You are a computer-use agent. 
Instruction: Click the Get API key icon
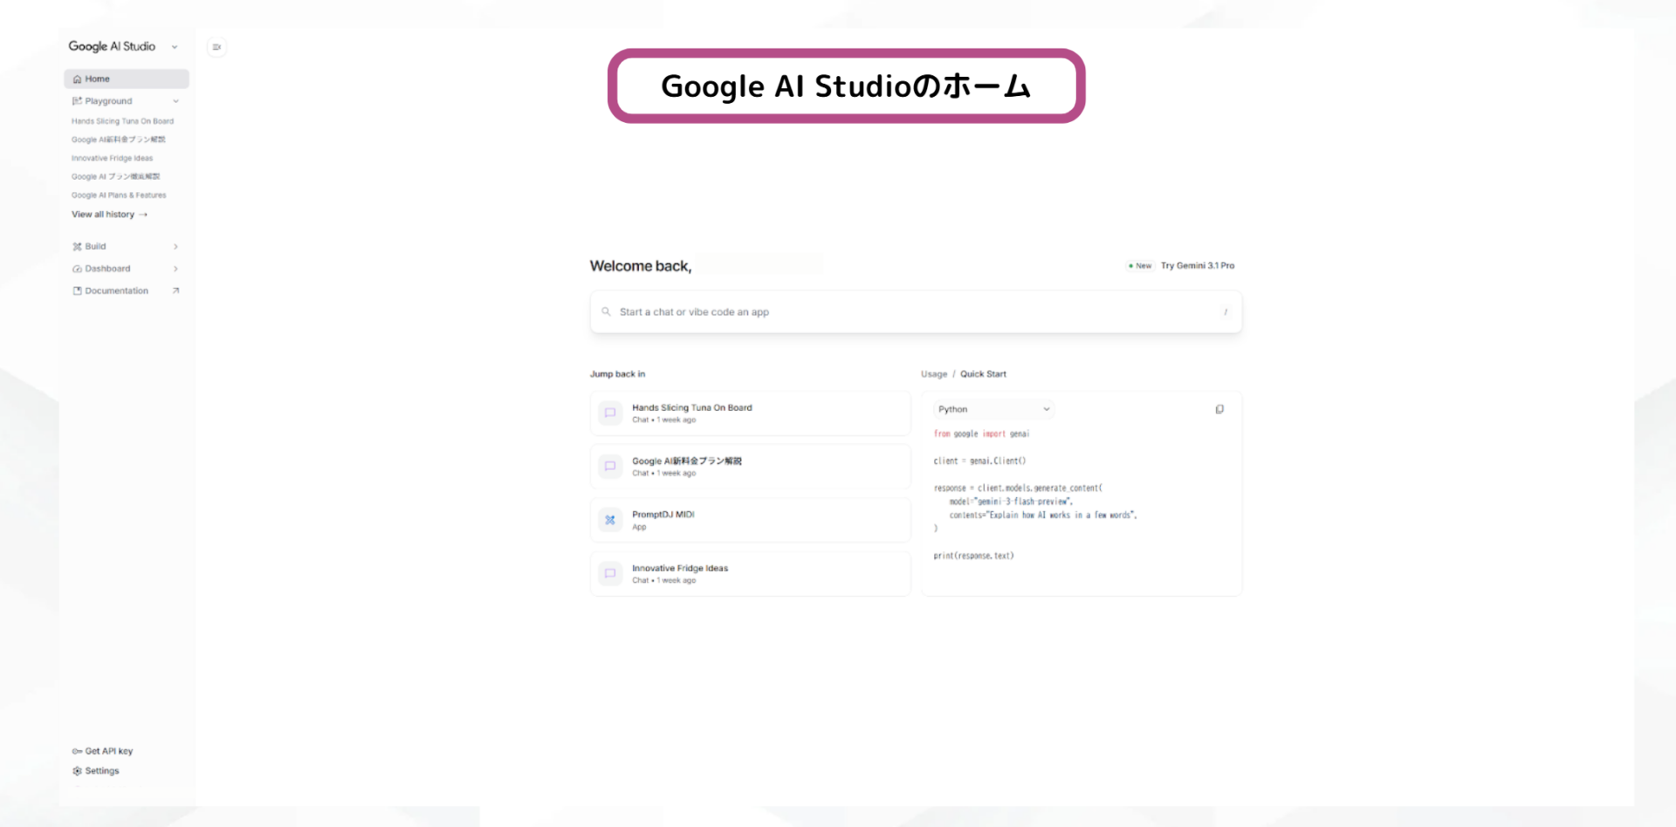[77, 751]
